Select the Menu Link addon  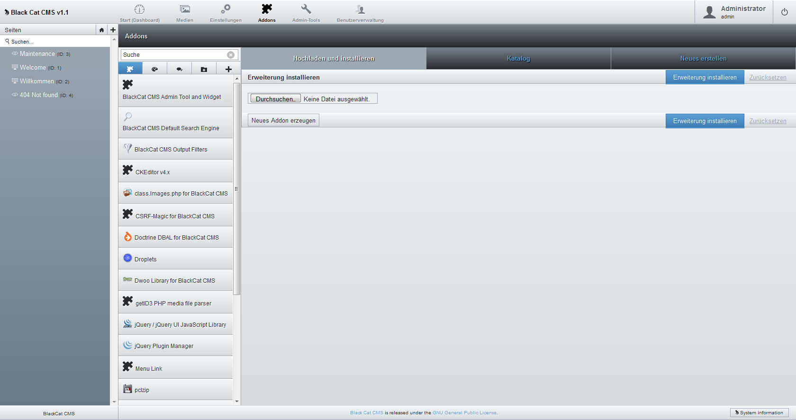[175, 367]
